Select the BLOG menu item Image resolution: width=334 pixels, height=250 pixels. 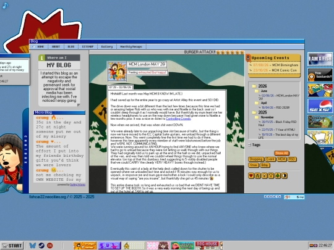[71, 46]
